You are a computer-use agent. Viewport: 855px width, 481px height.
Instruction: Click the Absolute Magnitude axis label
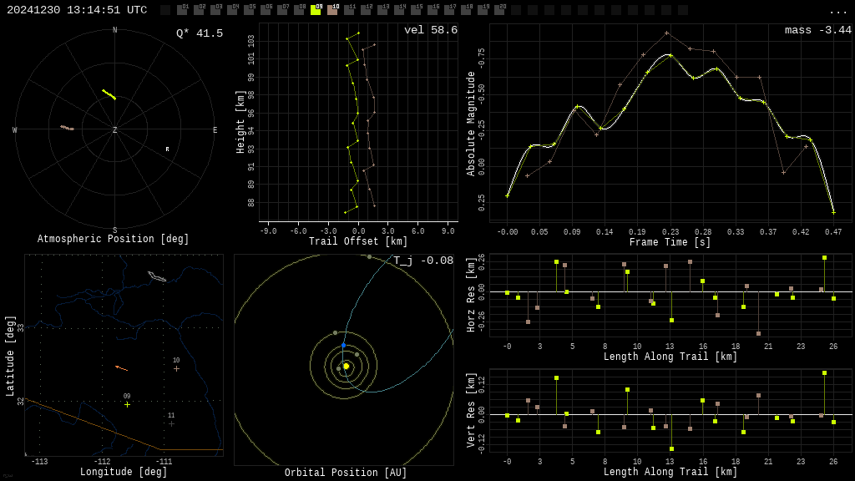[471, 124]
